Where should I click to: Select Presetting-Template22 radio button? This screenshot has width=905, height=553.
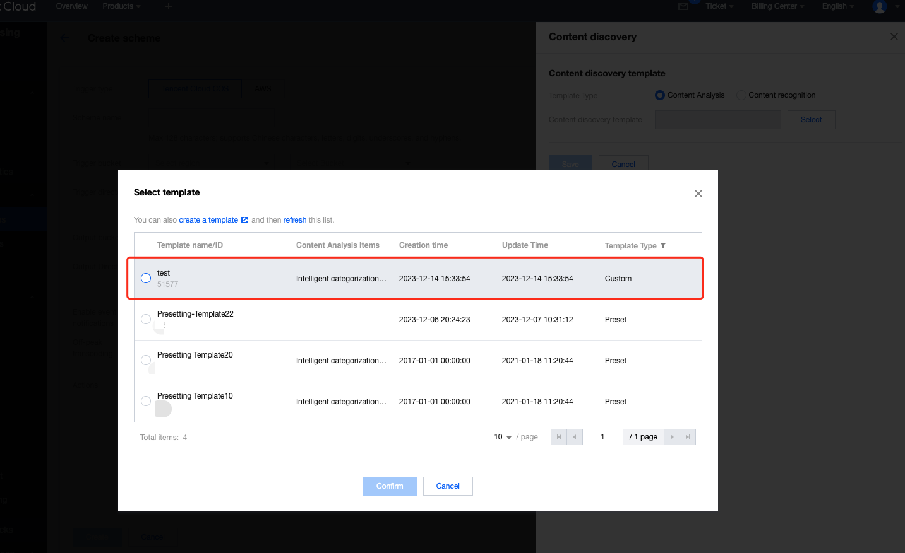[x=146, y=319]
